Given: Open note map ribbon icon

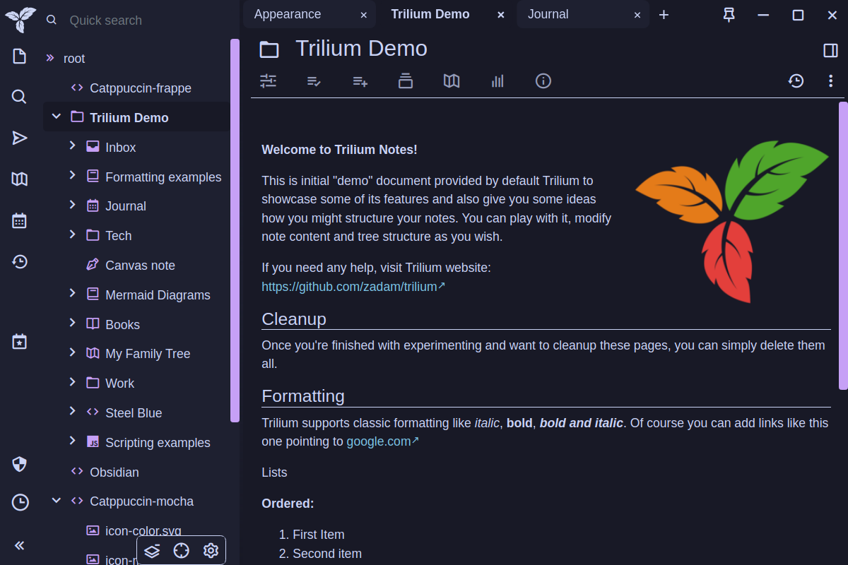Looking at the screenshot, I should (x=452, y=81).
